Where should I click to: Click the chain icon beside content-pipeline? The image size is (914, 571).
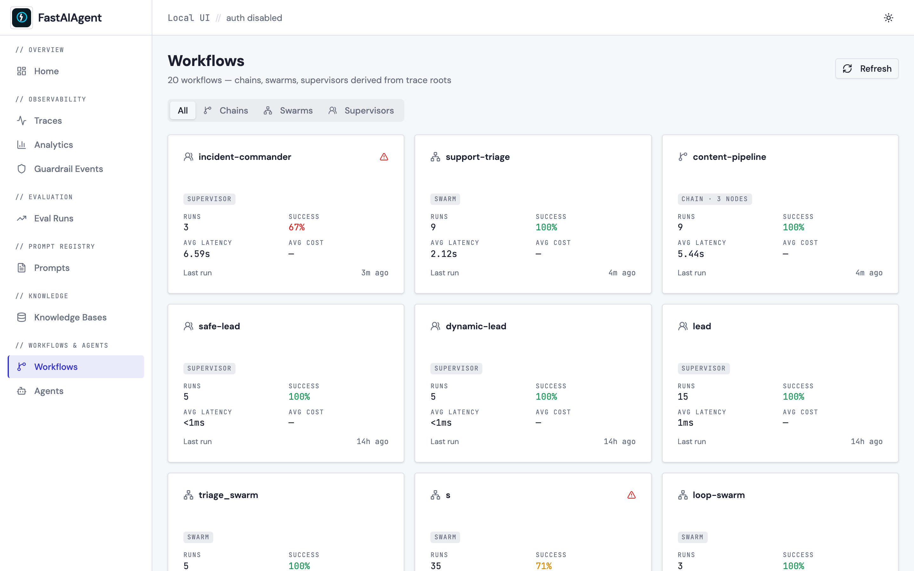click(x=682, y=157)
